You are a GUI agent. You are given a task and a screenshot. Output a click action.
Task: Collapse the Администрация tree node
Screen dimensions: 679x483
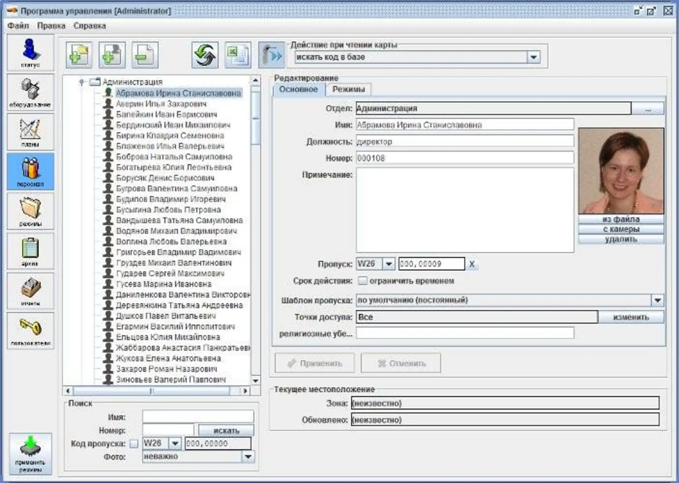pos(82,82)
